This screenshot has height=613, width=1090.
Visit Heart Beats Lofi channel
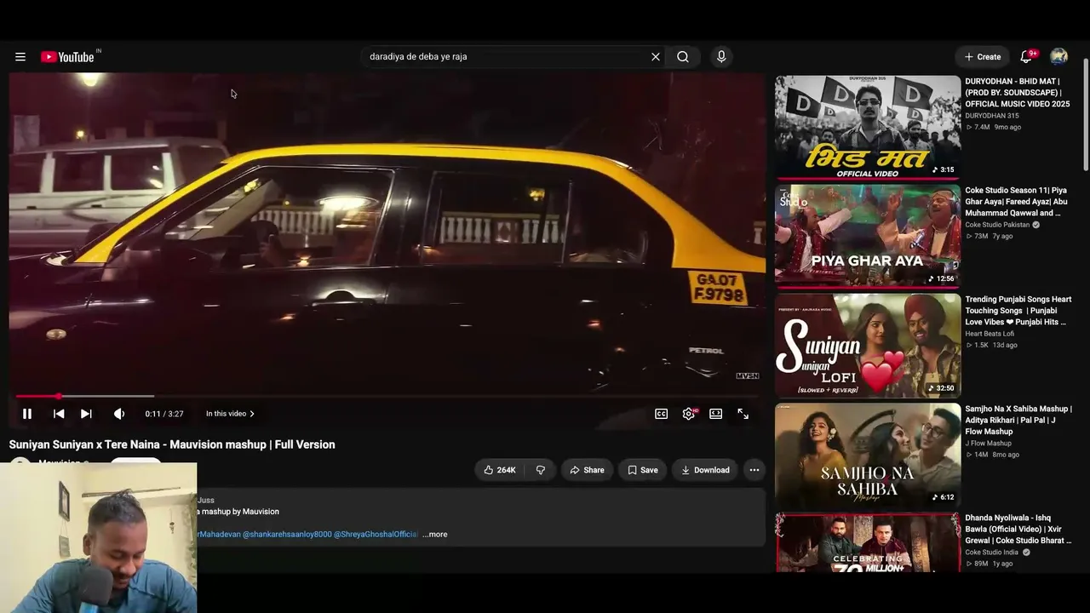click(x=990, y=334)
